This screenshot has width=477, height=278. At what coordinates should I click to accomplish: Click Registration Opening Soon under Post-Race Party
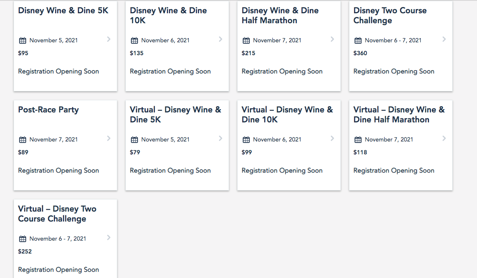click(58, 171)
